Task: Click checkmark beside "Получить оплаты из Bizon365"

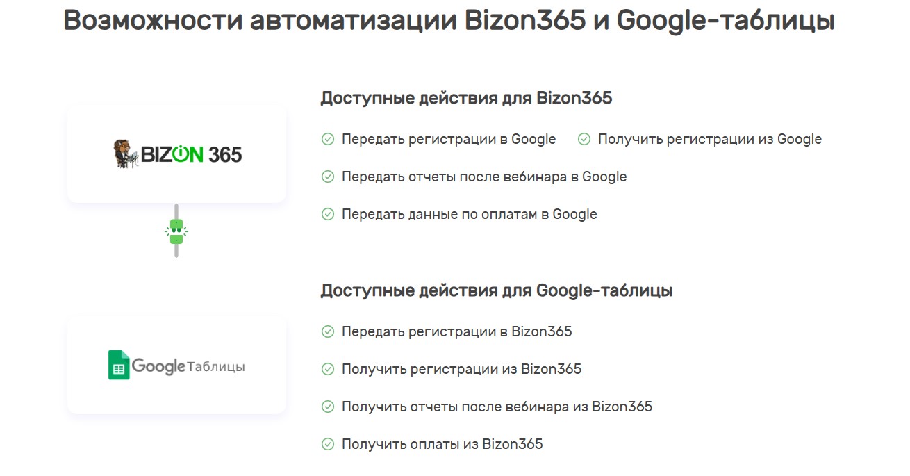Action: [328, 444]
